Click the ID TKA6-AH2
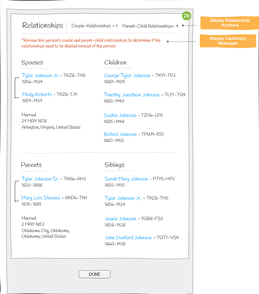Screen dimensions: 259x294 [x=75, y=179]
